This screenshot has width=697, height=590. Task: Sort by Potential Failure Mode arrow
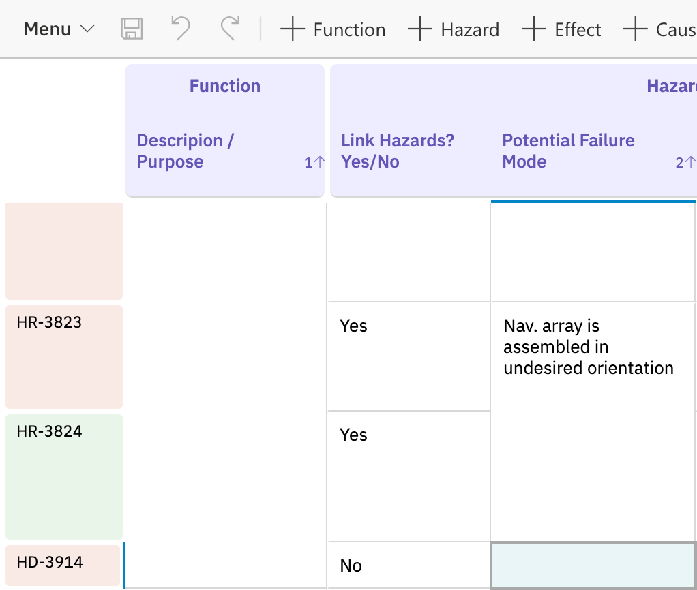[x=685, y=163]
